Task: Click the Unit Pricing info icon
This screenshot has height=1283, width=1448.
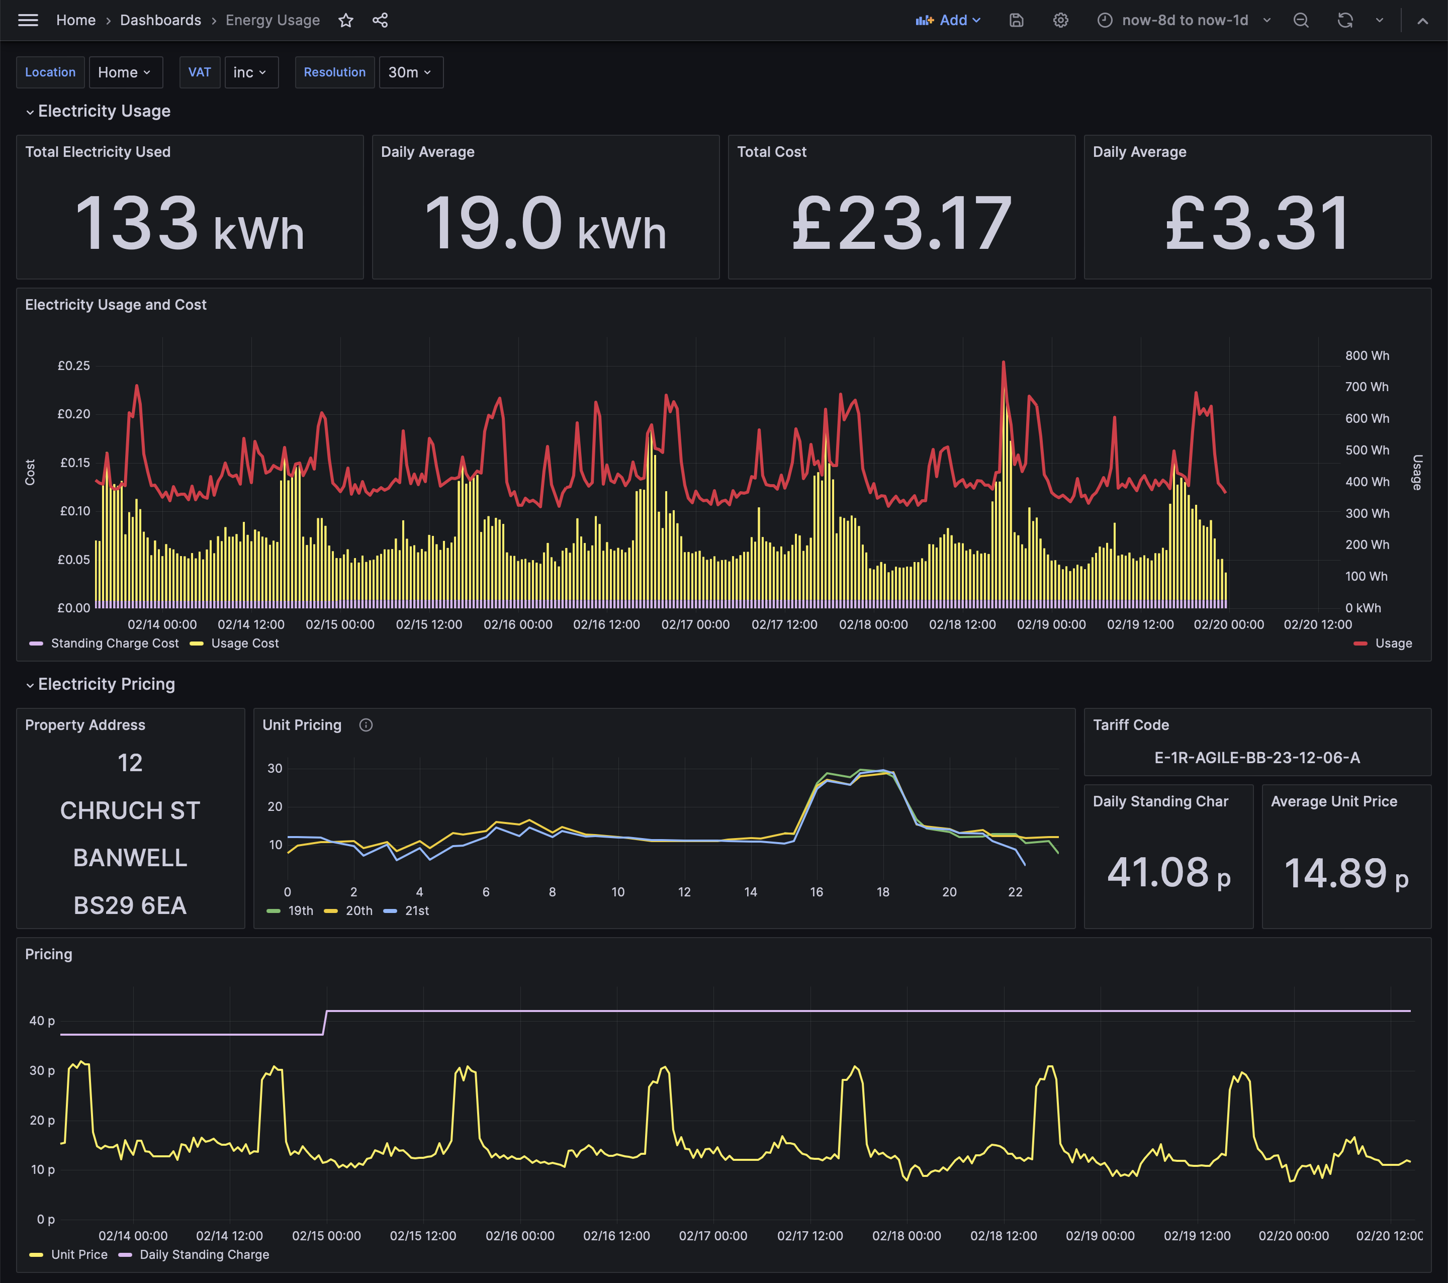Action: point(366,725)
